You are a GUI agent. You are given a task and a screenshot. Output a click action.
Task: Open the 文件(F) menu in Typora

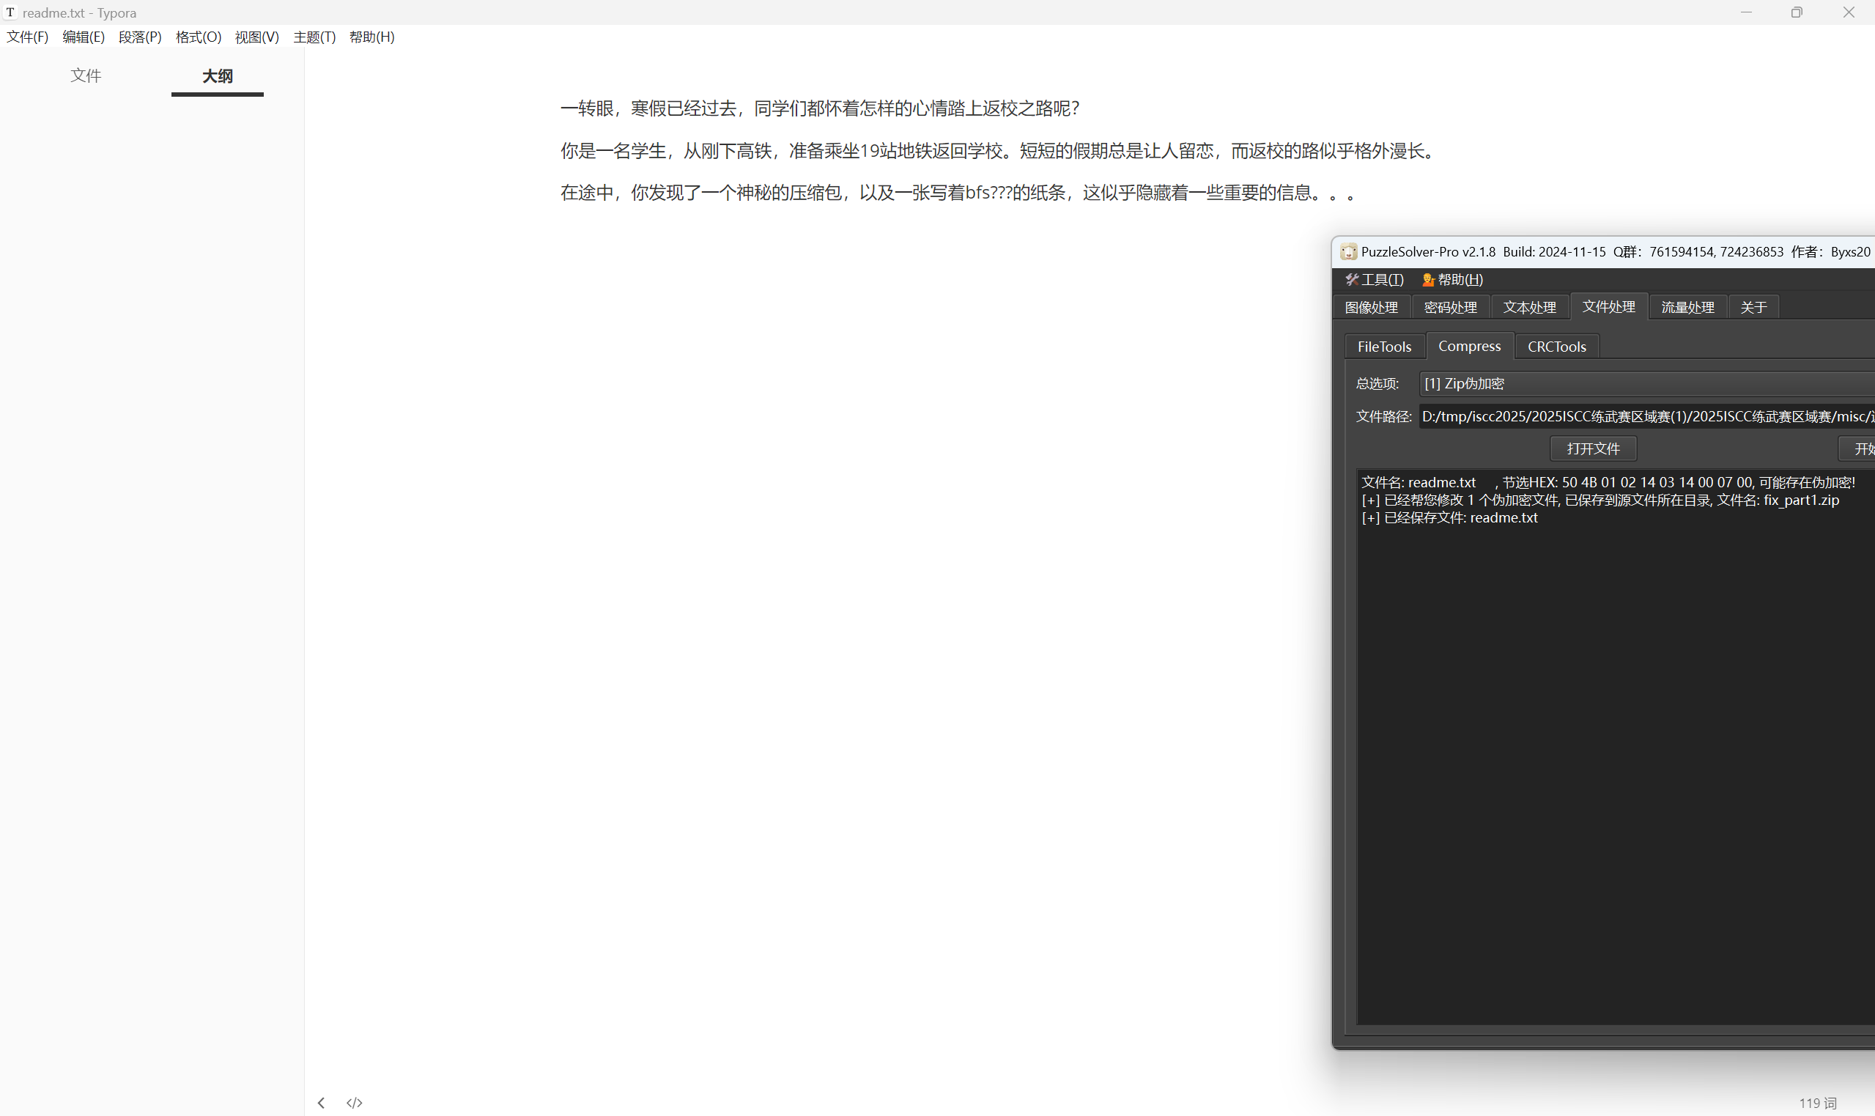tap(27, 37)
